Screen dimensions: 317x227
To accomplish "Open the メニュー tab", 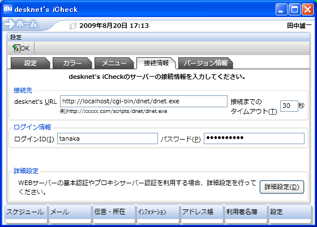I will point(114,63).
